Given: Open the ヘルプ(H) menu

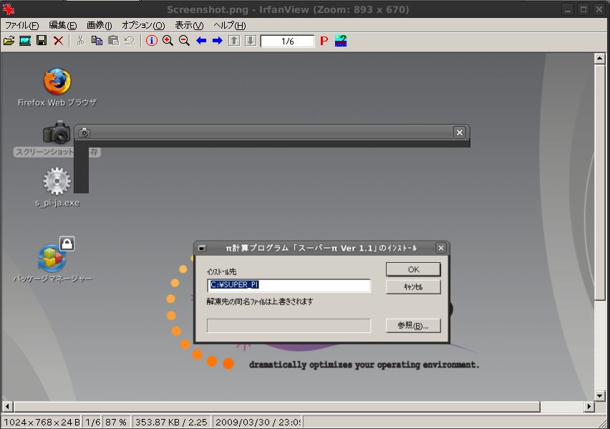Looking at the screenshot, I should click(x=230, y=25).
